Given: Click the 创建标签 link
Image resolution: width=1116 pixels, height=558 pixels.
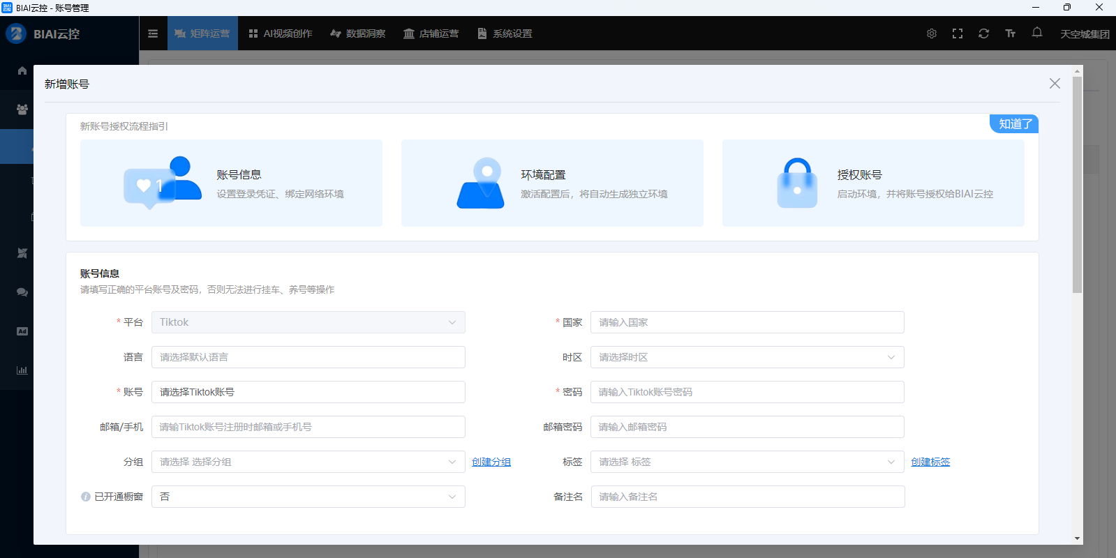Looking at the screenshot, I should (x=930, y=462).
